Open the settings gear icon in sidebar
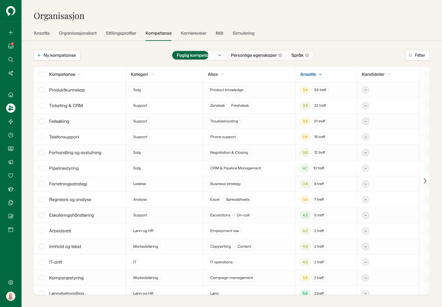This screenshot has height=307, width=442. pyautogui.click(x=11, y=282)
